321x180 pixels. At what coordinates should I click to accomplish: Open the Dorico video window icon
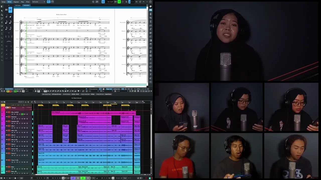pos(93,2)
